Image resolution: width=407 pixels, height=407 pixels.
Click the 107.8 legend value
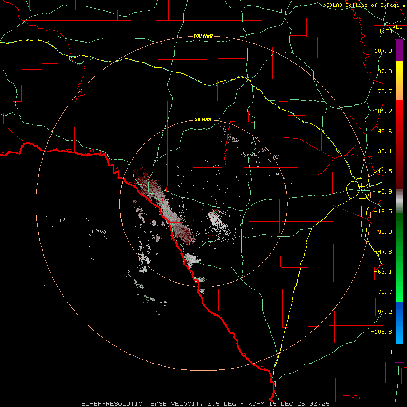383,51
